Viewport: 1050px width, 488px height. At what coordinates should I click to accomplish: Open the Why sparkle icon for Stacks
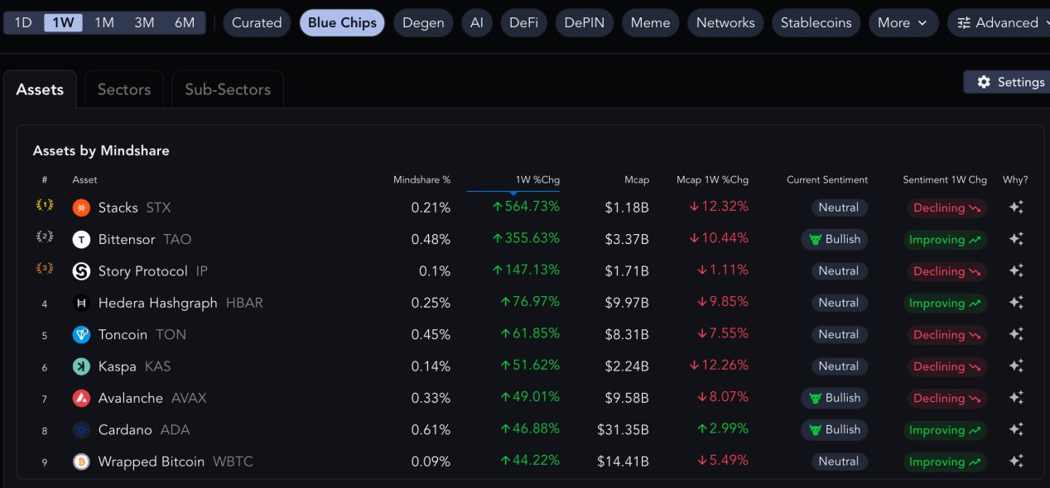click(x=1016, y=208)
